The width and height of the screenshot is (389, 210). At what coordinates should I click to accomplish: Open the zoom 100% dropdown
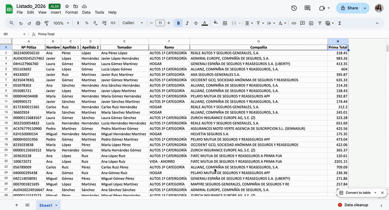61,23
